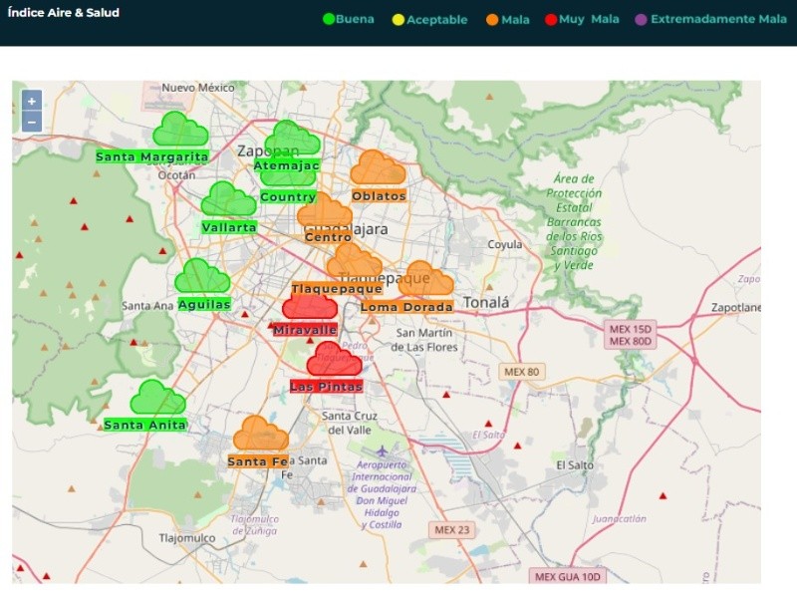Image resolution: width=797 pixels, height=595 pixels.
Task: Zoom in with the plus button
Action: [32, 101]
